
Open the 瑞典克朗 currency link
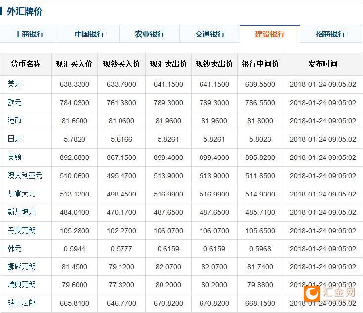(x=22, y=285)
